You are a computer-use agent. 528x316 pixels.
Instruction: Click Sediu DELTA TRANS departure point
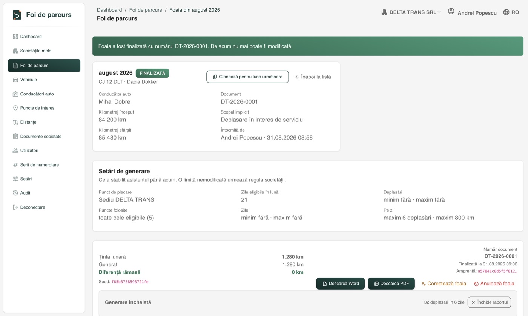click(126, 200)
